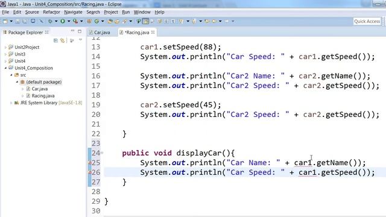The height and width of the screenshot is (217, 386).
Task: Collapse the (default package) node
Action: point(17,82)
